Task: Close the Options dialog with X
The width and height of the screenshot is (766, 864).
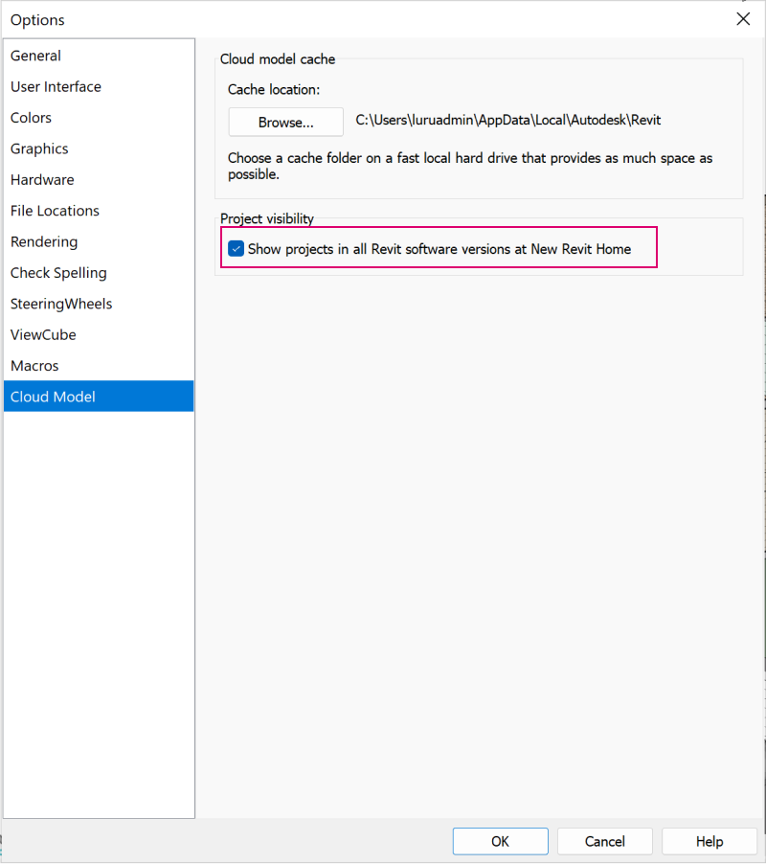Action: 743,19
